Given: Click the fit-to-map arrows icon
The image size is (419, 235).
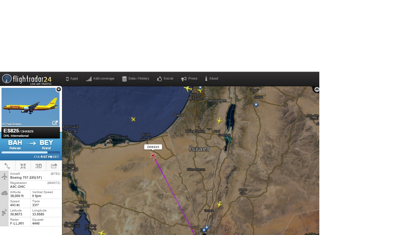Looking at the screenshot, I should [x=23, y=166].
